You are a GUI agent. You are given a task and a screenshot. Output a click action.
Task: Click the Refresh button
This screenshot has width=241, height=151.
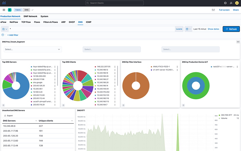pyautogui.click(x=231, y=29)
